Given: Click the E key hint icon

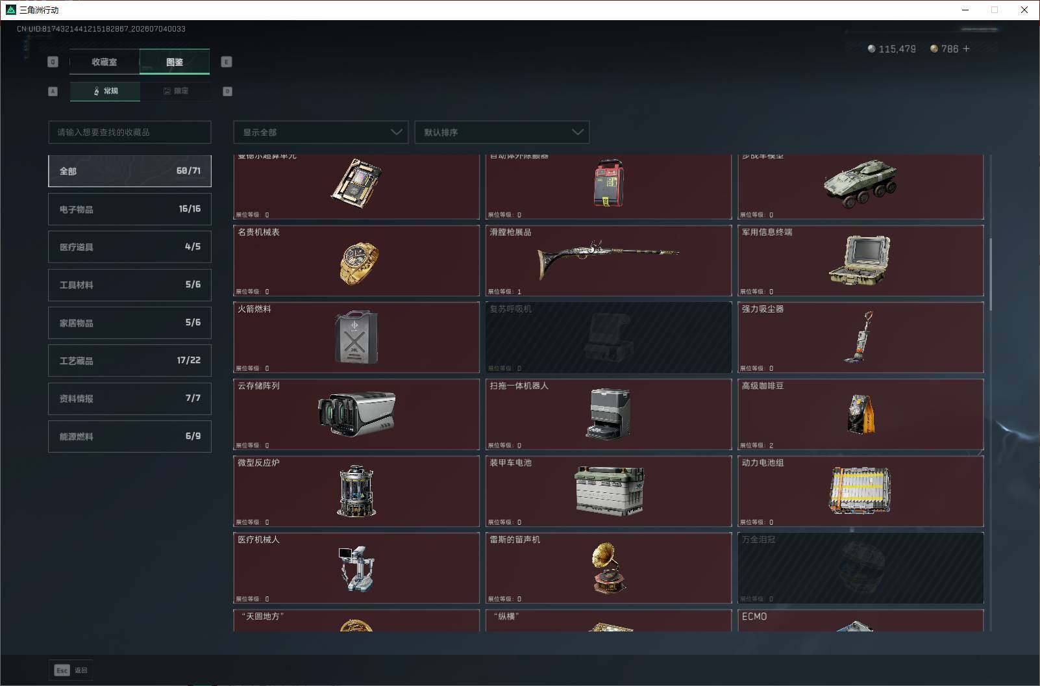Looking at the screenshot, I should [226, 62].
